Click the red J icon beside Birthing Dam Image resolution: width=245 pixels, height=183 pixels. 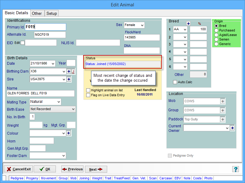point(73,71)
